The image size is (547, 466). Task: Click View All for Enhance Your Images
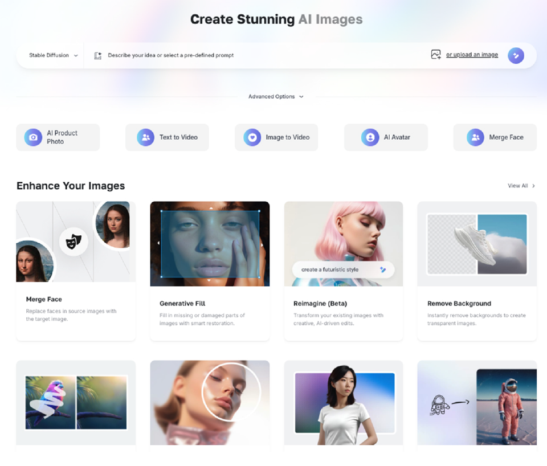tap(521, 186)
